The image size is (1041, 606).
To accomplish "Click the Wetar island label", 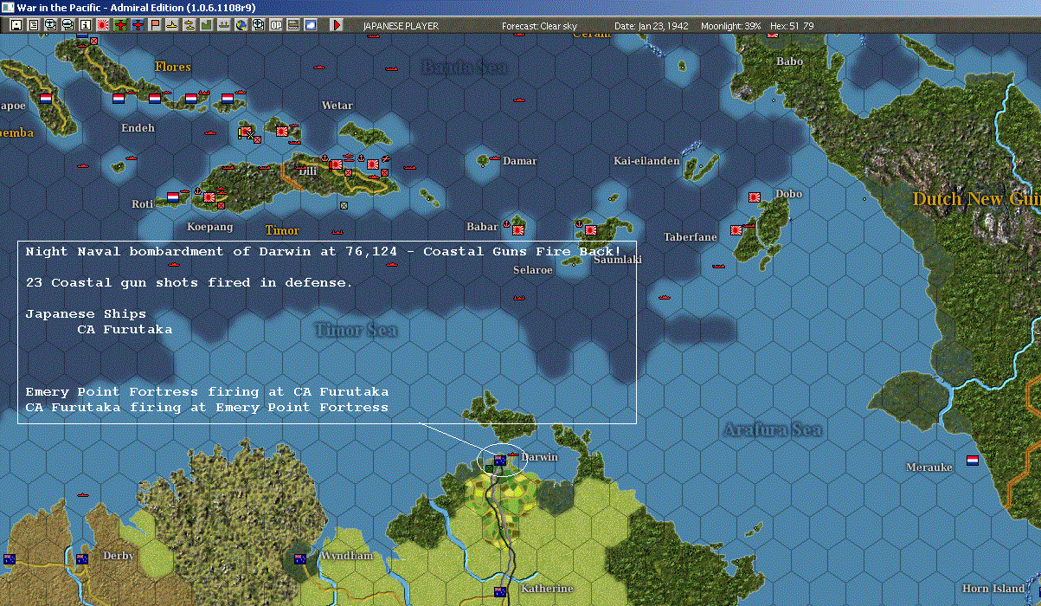I will 337,106.
